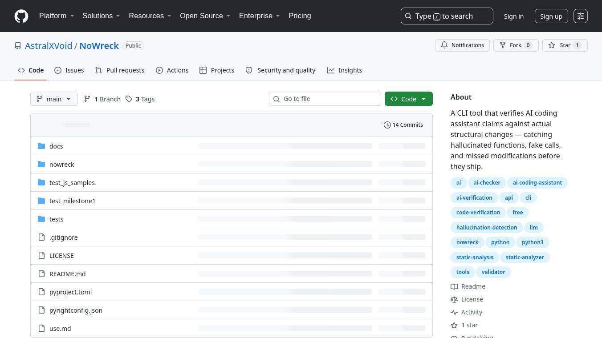Expand the Enterprise menu
This screenshot has height=338, width=602.
260,16
